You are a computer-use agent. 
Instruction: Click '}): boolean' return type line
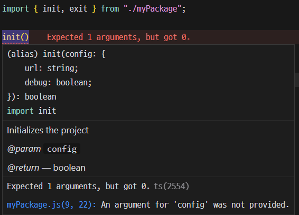click(32, 96)
